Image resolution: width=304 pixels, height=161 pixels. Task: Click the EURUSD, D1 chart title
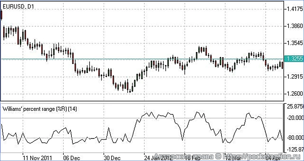point(19,5)
